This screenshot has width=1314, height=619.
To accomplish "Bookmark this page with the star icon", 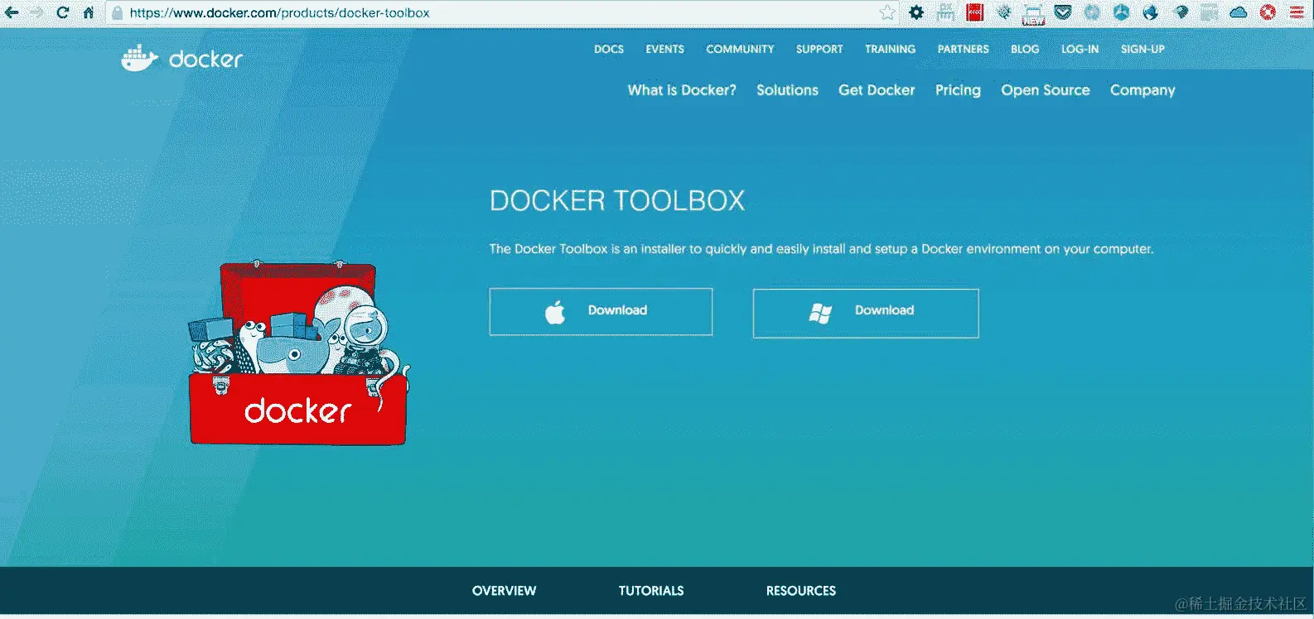I will pos(887,12).
